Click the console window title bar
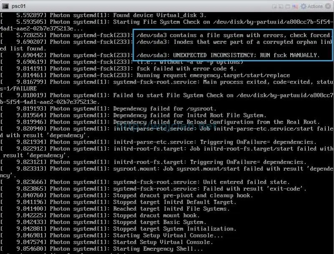334x254 pixels. (146, 6)
